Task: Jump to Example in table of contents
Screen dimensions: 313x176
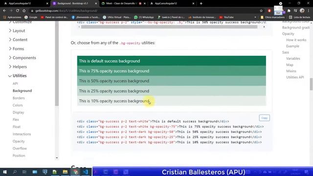Action: point(292,46)
